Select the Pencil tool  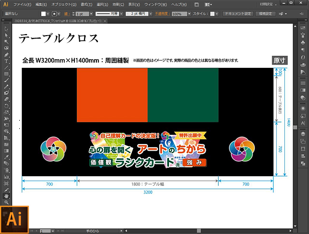point(6,87)
